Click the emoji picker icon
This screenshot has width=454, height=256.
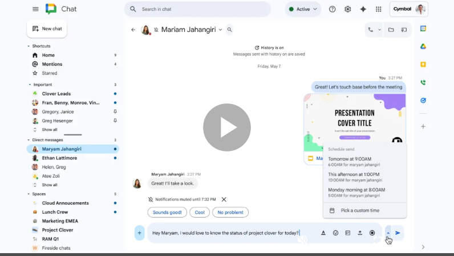pyautogui.click(x=335, y=233)
